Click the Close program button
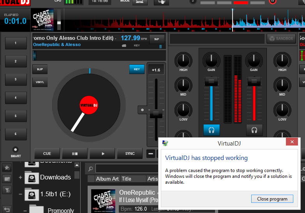This screenshot has height=213, width=305. (272, 199)
